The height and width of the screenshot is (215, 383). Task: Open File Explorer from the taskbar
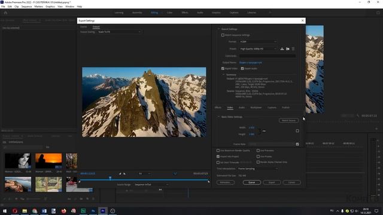[x=25, y=211]
